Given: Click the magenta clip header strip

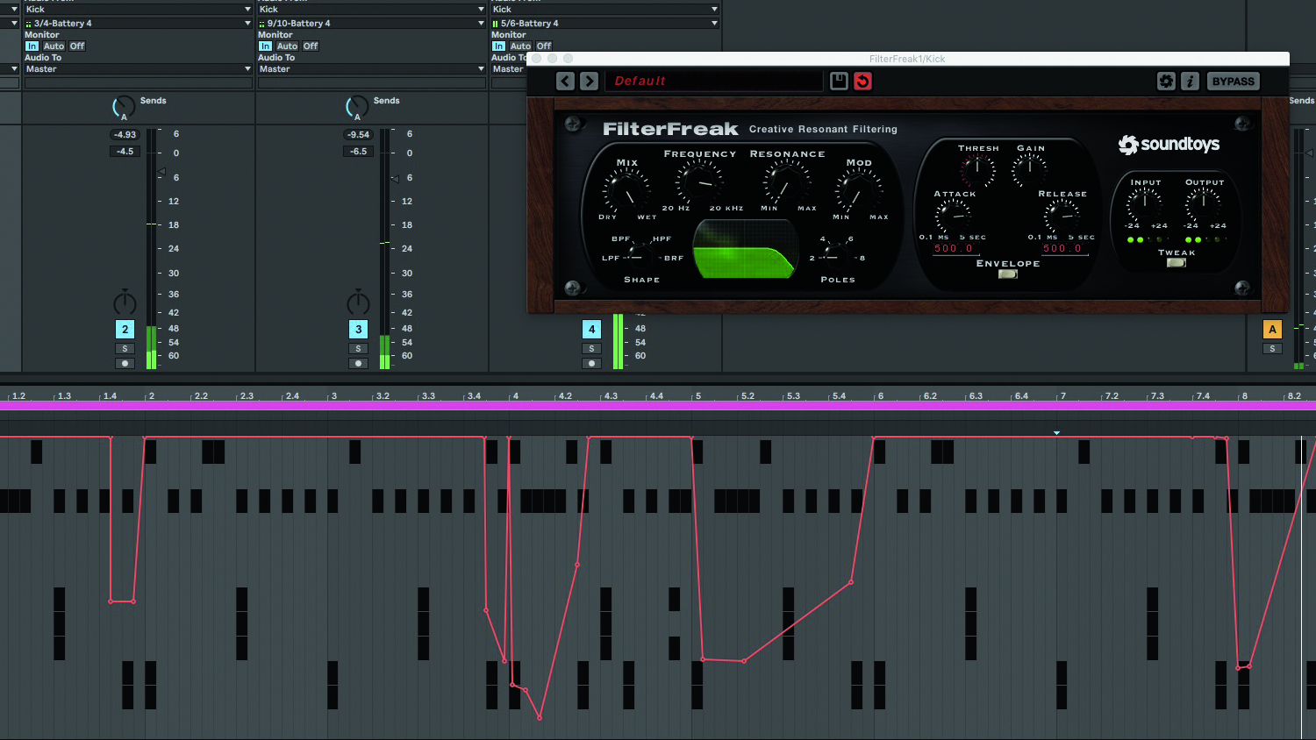Looking at the screenshot, I should pyautogui.click(x=658, y=406).
